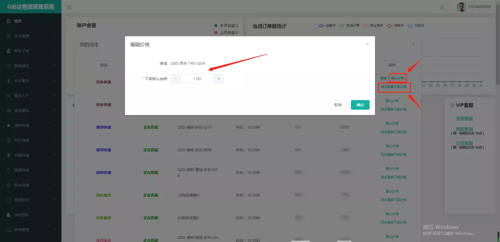Viewport: 500px width, 242px height.
Task: Click the 首页 home icon in sidebar
Action: (x=9, y=21)
